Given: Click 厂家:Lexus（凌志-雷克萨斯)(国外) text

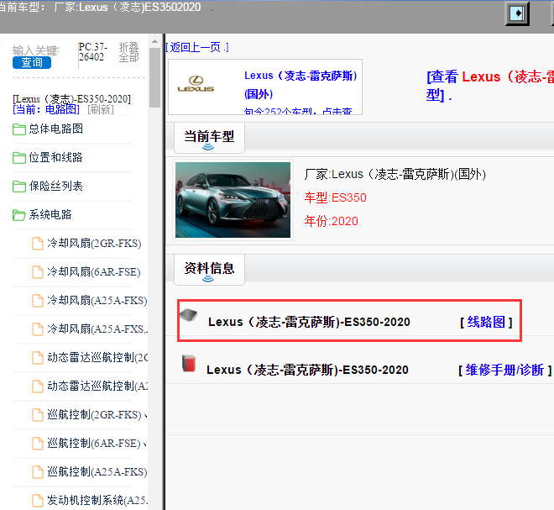Looking at the screenshot, I should click(395, 175).
